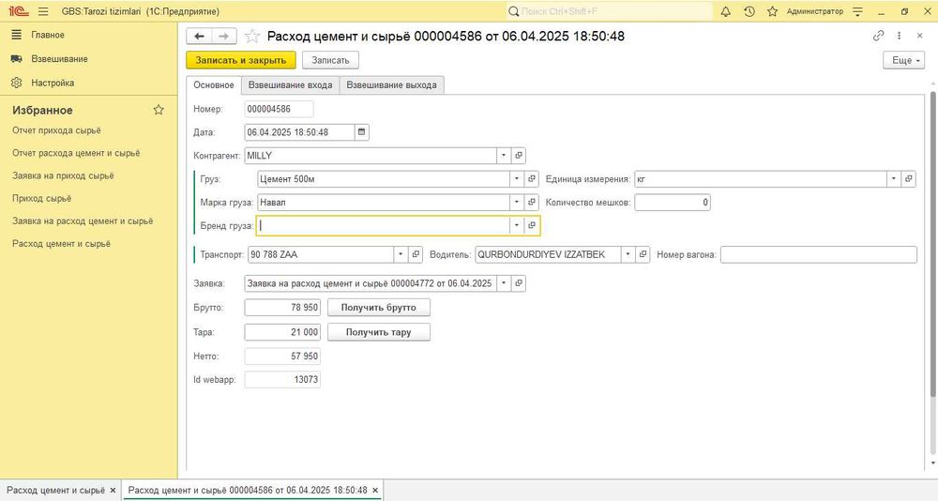Close the document form with X
The image size is (938, 501).
point(919,36)
